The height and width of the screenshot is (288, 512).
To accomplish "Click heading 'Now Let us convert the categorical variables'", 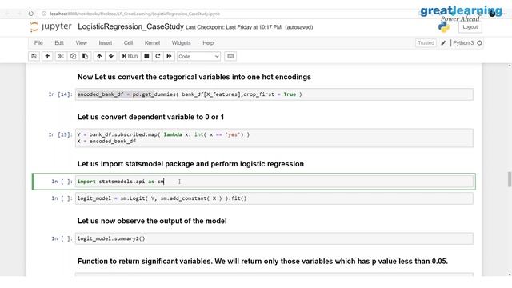I will 194,77.
